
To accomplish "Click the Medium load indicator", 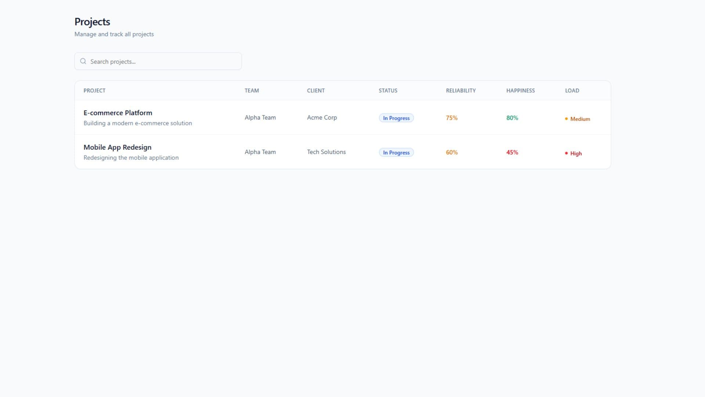I will (x=578, y=119).
